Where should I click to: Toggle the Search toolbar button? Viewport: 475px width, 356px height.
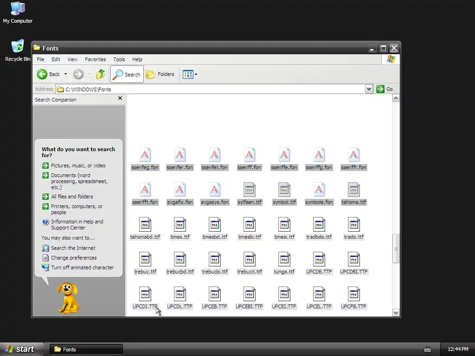point(127,74)
